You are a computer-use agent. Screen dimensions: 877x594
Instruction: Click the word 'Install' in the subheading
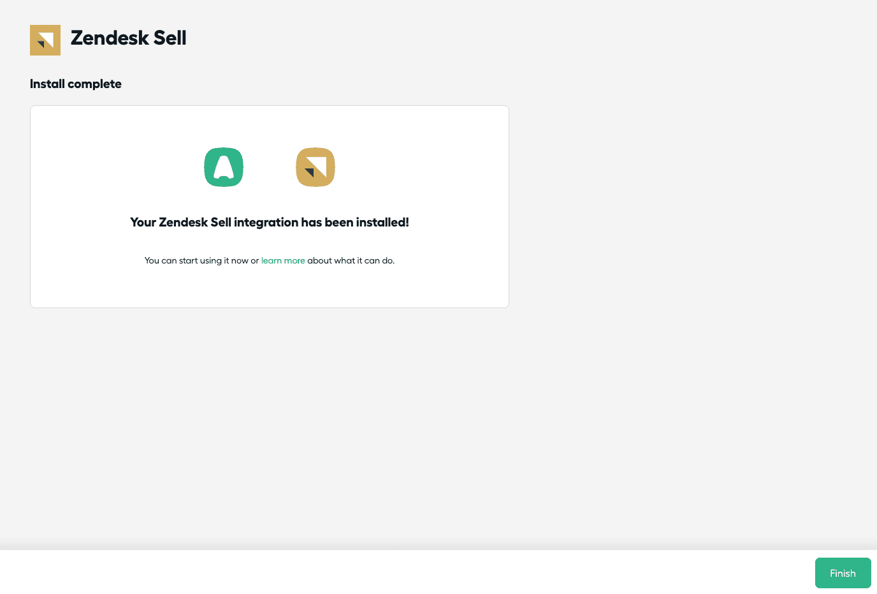[x=47, y=84]
